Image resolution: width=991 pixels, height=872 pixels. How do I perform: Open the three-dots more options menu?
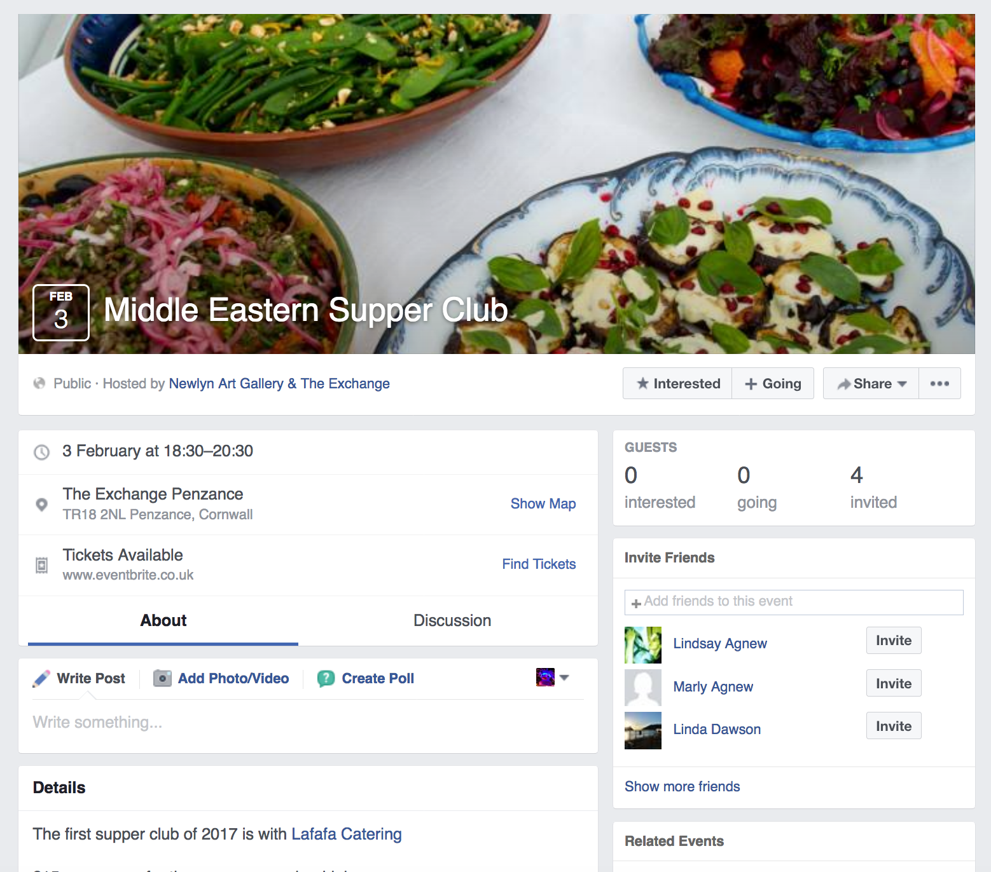939,384
